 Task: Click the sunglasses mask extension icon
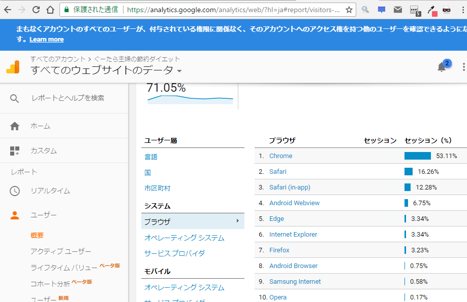pyautogui.click(x=447, y=10)
